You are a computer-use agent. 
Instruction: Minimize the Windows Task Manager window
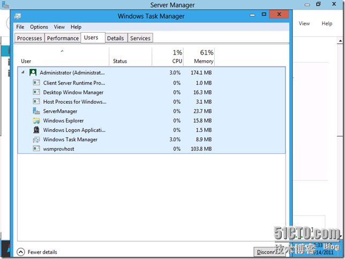(252, 15)
